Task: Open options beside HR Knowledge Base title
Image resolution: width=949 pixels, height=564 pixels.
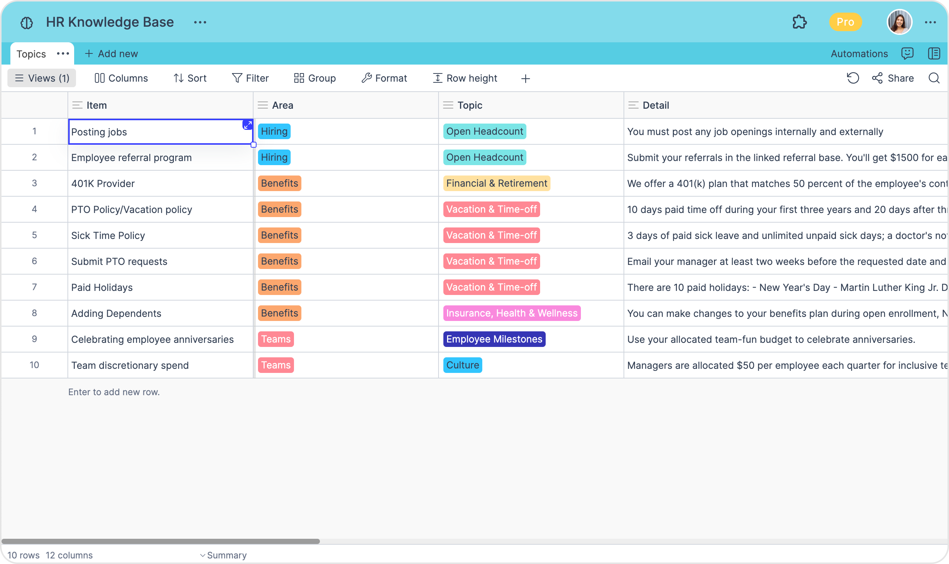Action: [x=200, y=22]
